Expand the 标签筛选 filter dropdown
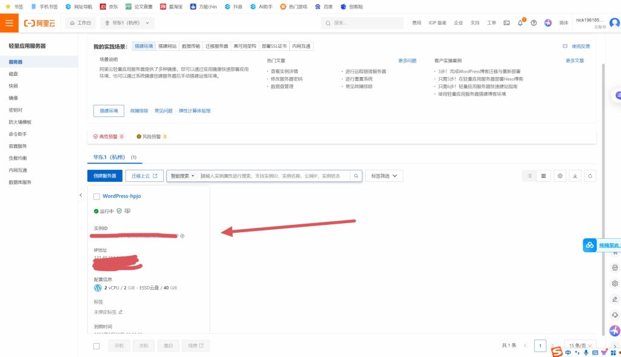 point(384,176)
